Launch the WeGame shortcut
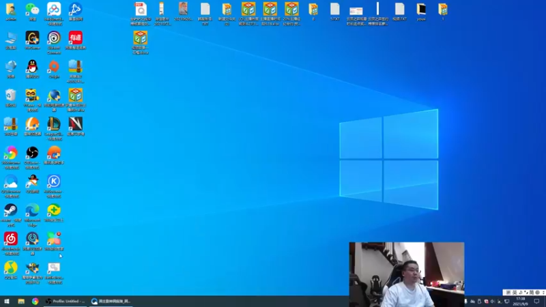The image size is (546, 307). (32, 40)
